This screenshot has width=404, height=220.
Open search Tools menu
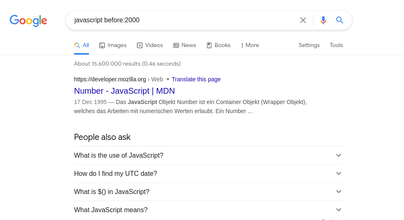tap(336, 45)
